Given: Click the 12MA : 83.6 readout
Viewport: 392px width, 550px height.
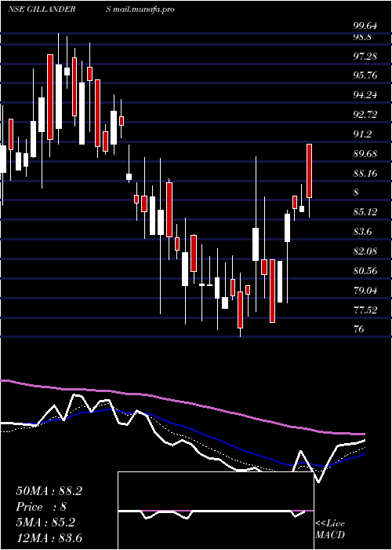Looking at the screenshot, I should coord(49,537).
